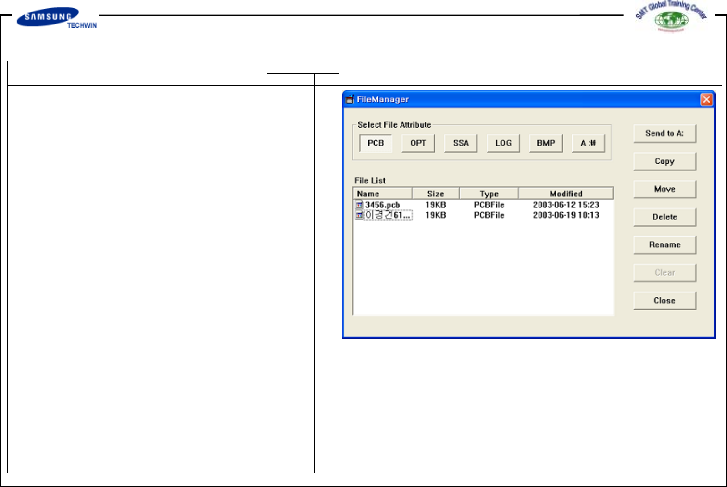Click the 3456.pcb file icon

click(x=359, y=205)
